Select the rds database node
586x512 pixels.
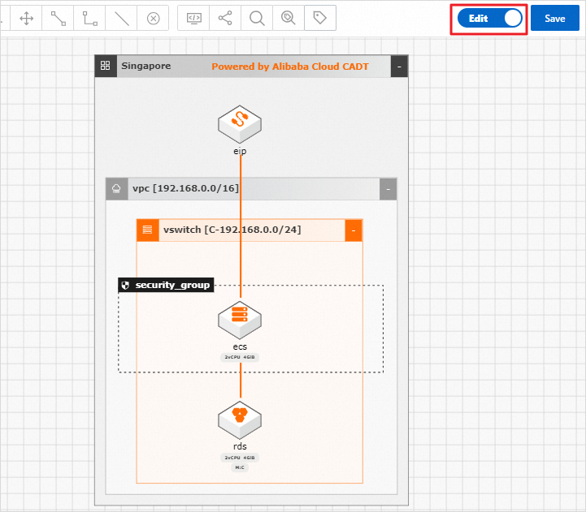click(x=240, y=420)
